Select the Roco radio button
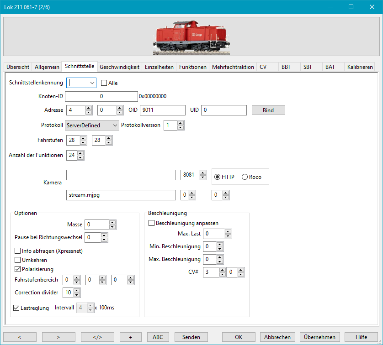 click(245, 177)
